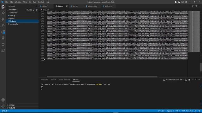Click PowerShell Extension terminal label

click(x=171, y=80)
